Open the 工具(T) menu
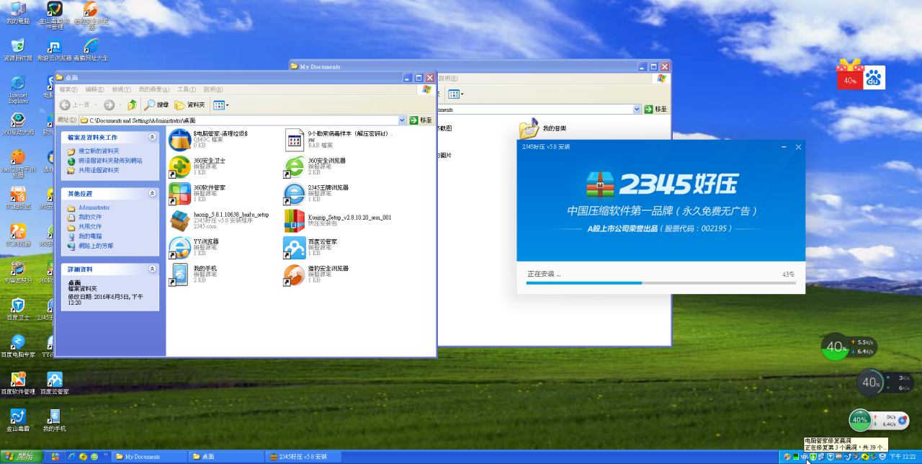 186,89
